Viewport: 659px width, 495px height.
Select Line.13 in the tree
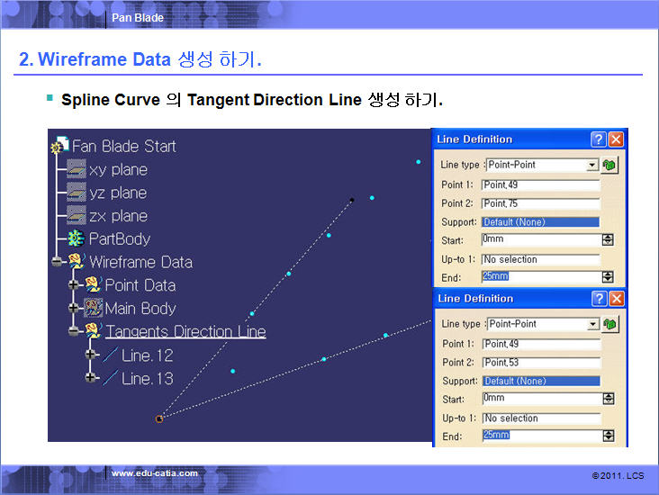(x=147, y=379)
